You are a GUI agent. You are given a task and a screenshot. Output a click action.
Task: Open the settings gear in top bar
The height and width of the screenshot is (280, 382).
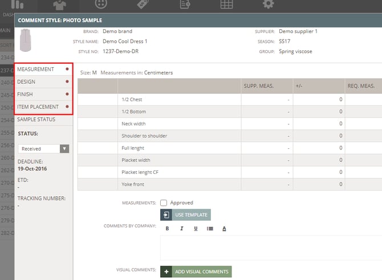[x=268, y=5]
